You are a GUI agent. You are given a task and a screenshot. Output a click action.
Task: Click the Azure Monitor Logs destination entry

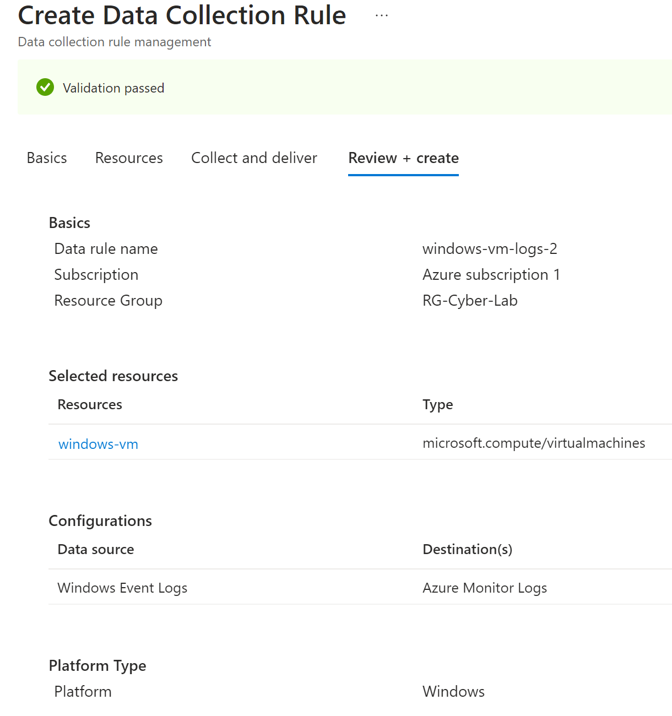coord(484,588)
